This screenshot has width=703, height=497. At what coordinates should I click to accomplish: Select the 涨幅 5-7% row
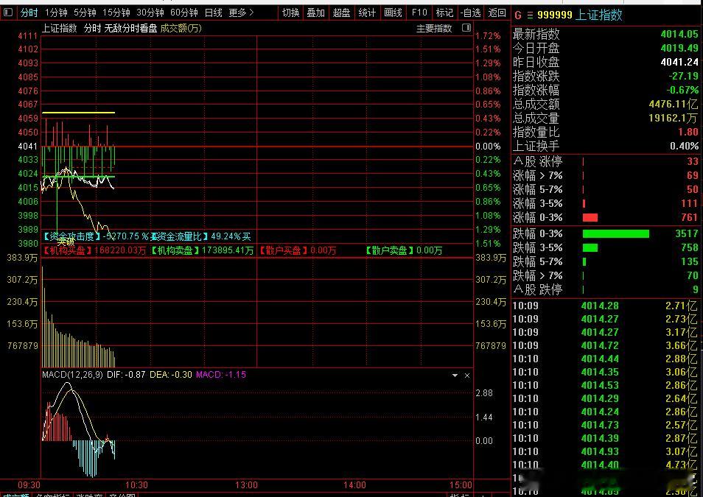pos(605,189)
